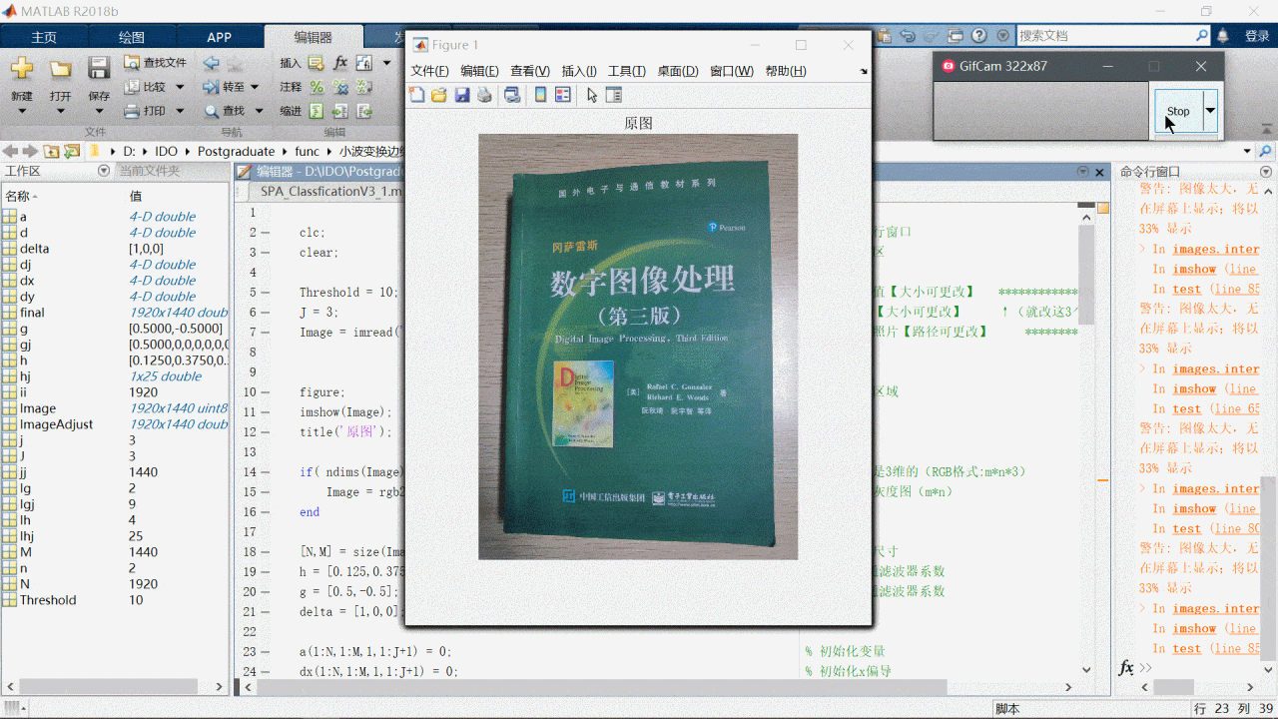The image size is (1278, 719).
Task: Open the 帮助(H) menu in Figure 1
Action: point(786,71)
